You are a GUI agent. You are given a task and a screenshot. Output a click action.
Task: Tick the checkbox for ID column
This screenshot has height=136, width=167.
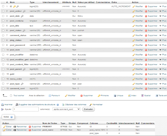point(3,6)
